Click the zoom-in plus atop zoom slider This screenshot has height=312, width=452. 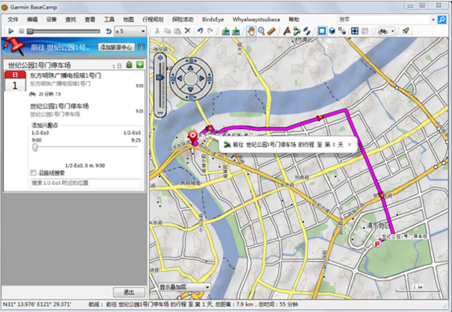point(161,58)
